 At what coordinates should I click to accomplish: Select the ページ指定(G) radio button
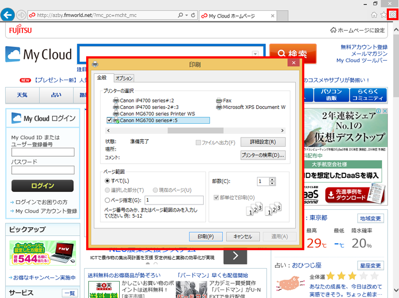coord(109,200)
